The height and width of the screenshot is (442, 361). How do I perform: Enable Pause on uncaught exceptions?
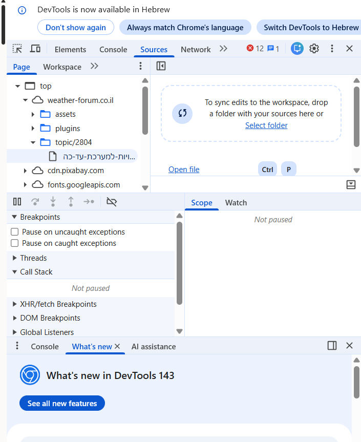click(x=15, y=232)
